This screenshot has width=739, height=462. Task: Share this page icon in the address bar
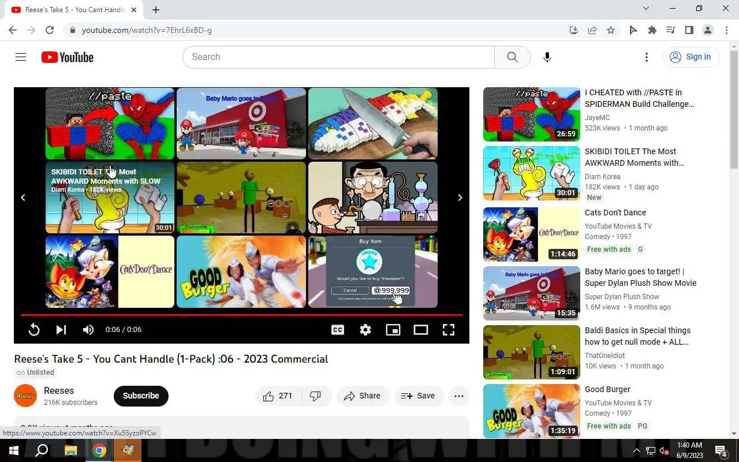(x=592, y=30)
